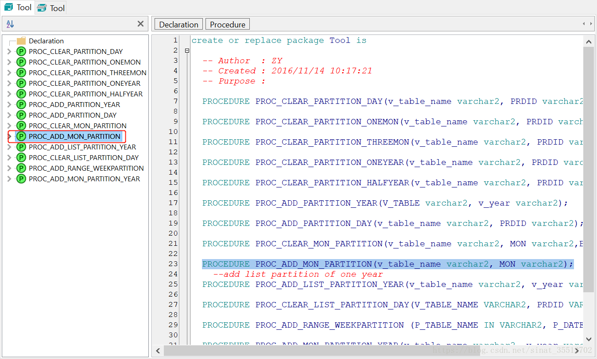The width and height of the screenshot is (597, 359).
Task: Click the Declaration folder icon
Action: [x=21, y=41]
